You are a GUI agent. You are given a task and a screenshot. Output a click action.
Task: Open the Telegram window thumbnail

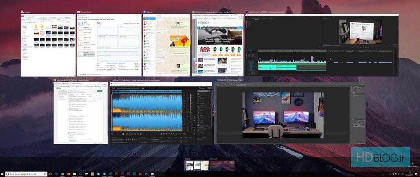coord(167,45)
